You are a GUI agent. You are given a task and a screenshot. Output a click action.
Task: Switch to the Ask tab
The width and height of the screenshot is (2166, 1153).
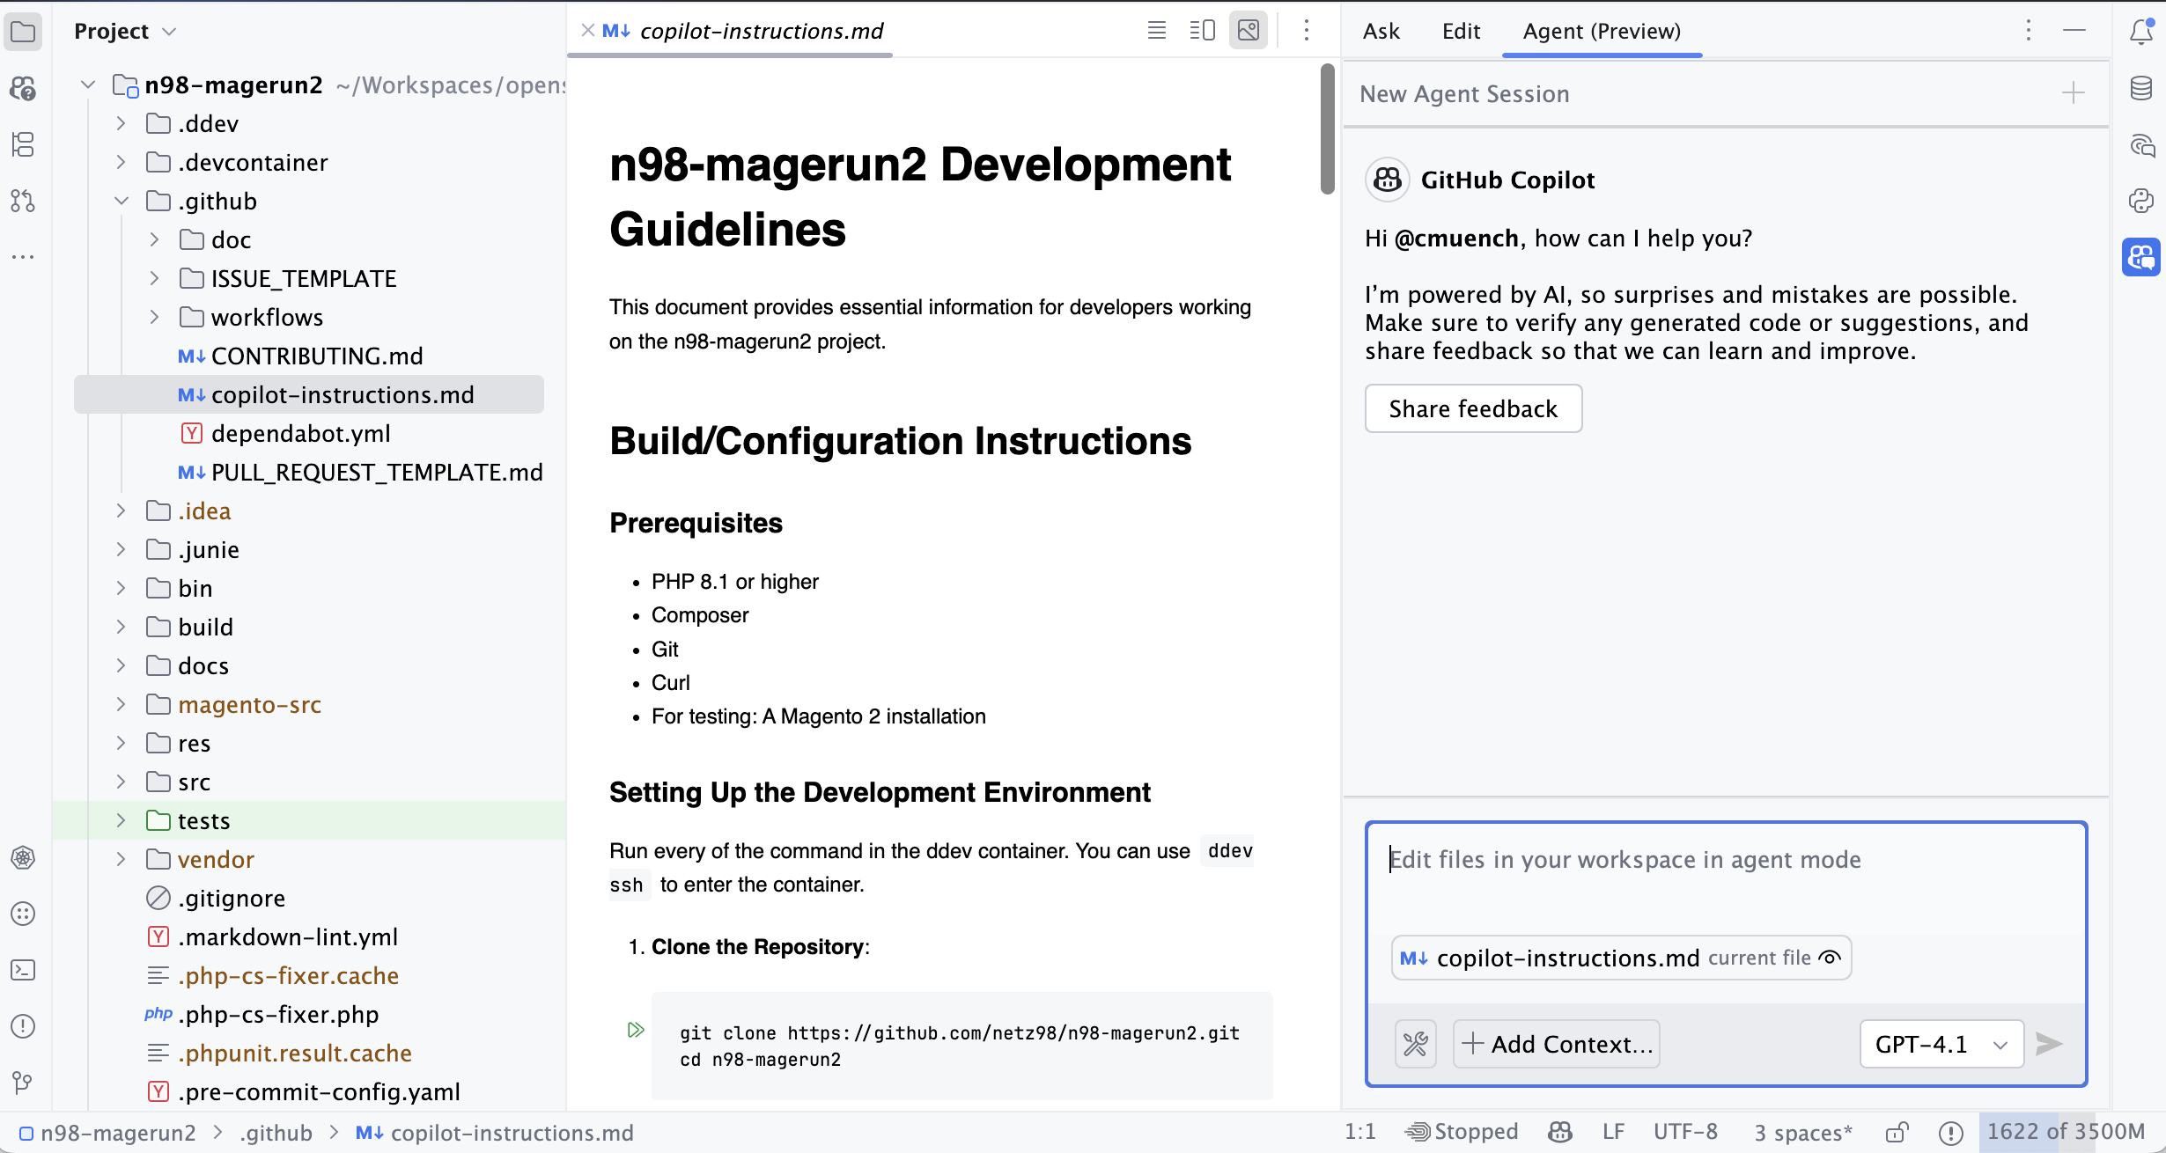pos(1381,31)
